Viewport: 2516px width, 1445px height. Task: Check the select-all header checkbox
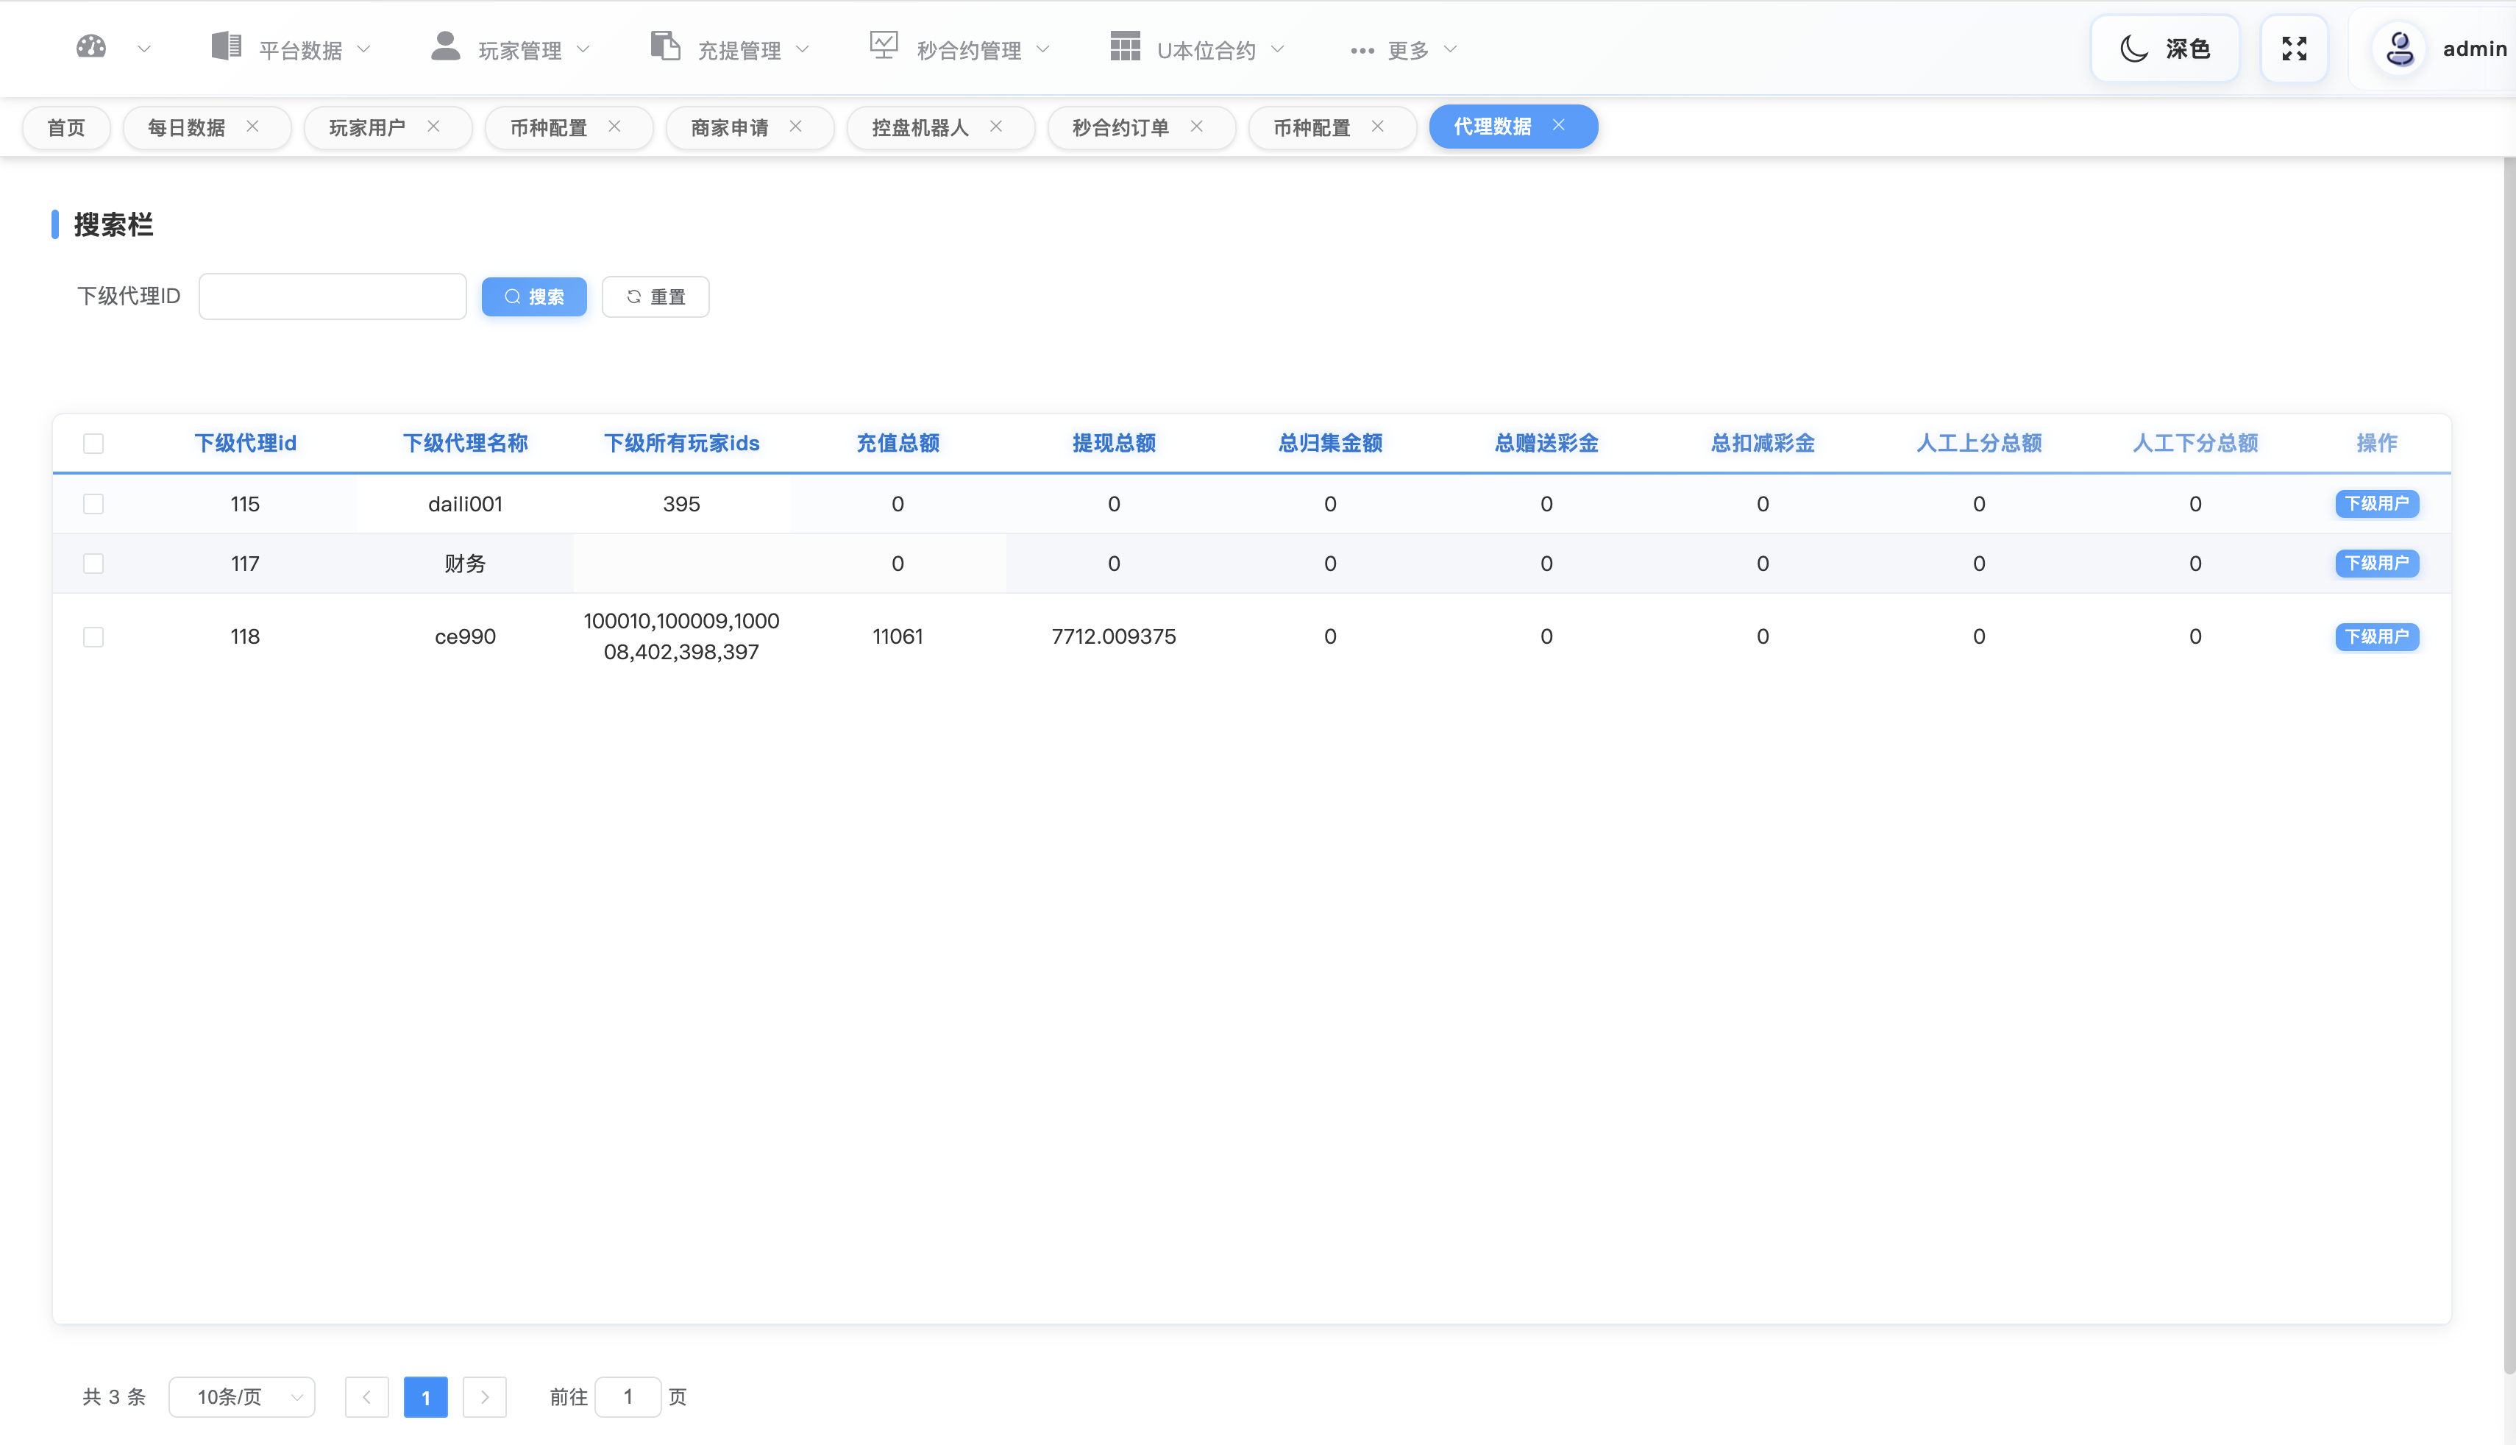(93, 444)
